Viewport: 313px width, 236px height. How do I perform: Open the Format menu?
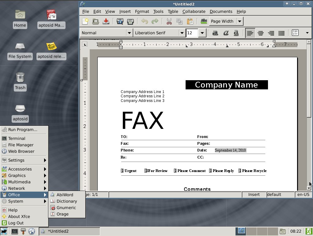tap(142, 11)
